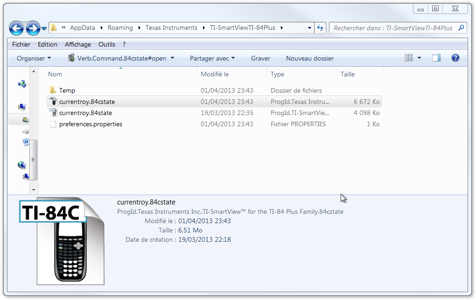Click Dossier de fichiers type cell
Screen dimensions: 476x300
pos(296,91)
